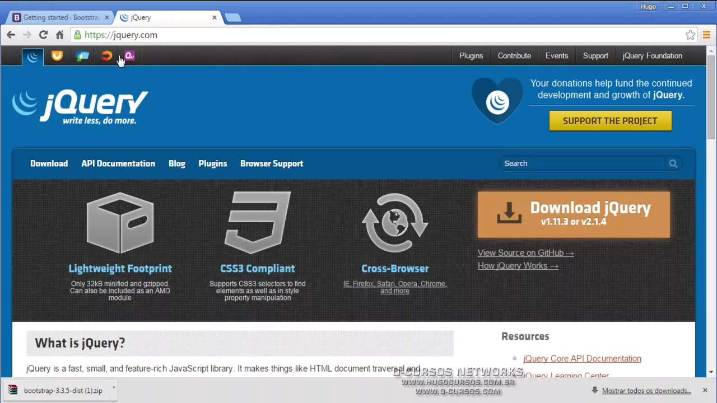Click the download arrow icon in the orange button

tap(509, 213)
